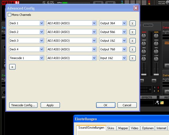This screenshot has width=169, height=135.
Task: Turn the right channel GAIN knob
Action: coord(156,36)
